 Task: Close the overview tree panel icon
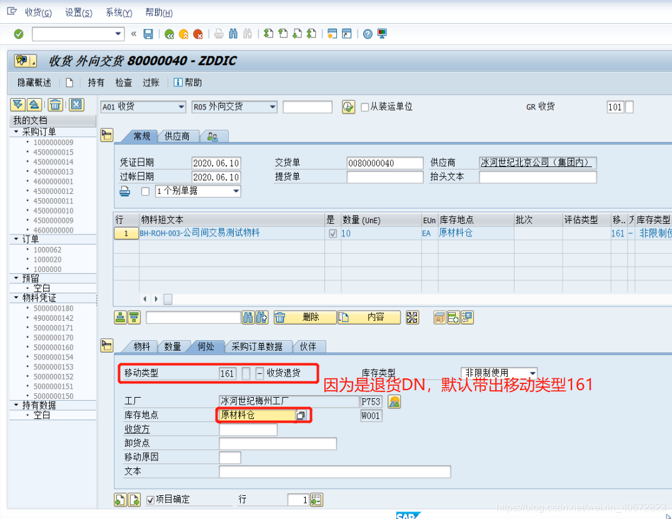(77, 104)
